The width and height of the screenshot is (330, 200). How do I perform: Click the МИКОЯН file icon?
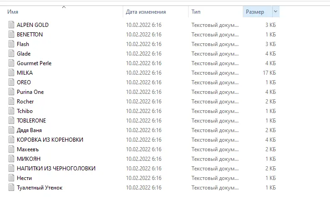11,159
